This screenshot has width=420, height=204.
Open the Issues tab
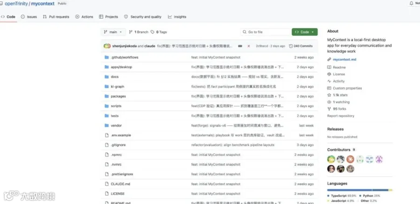(28, 17)
